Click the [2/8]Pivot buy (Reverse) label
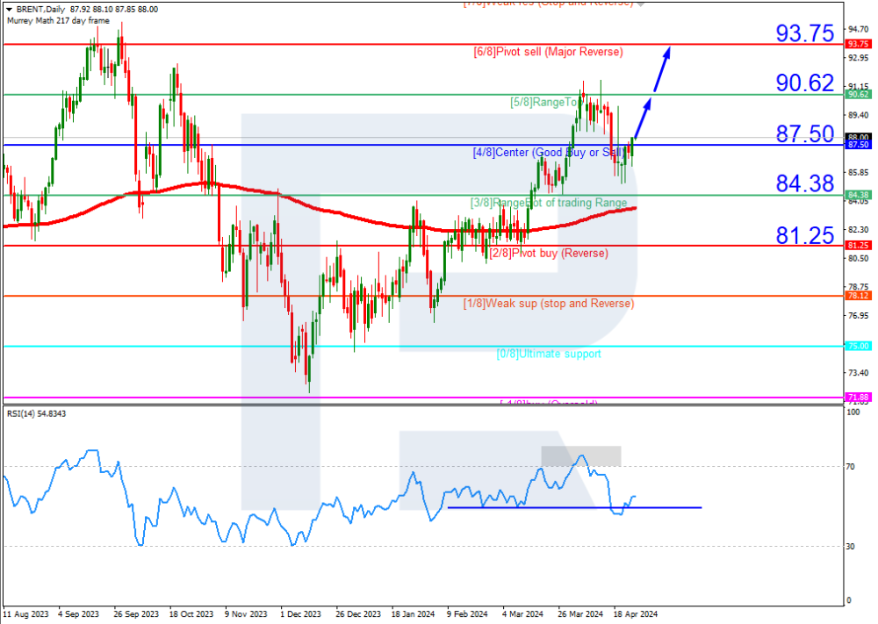The height and width of the screenshot is (624, 878). (x=548, y=254)
